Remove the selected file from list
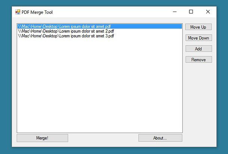 point(198,60)
